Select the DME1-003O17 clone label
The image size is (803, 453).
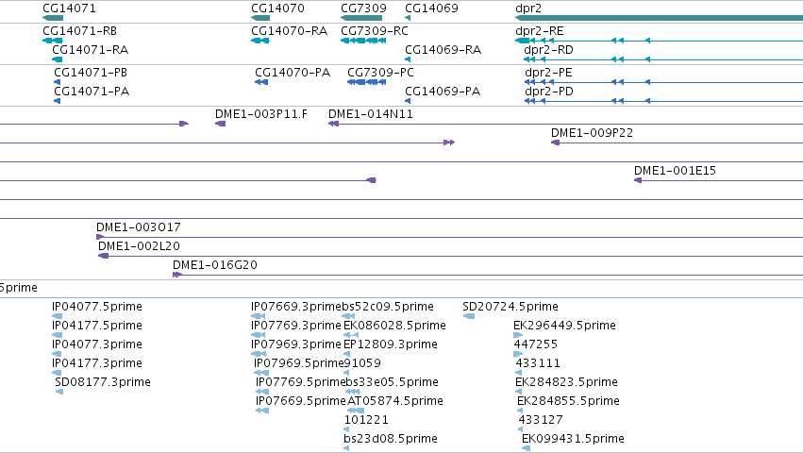pos(139,227)
